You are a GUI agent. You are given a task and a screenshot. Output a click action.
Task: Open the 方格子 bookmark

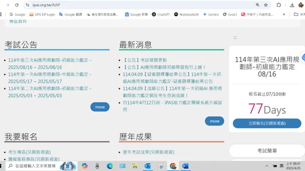click(x=257, y=14)
